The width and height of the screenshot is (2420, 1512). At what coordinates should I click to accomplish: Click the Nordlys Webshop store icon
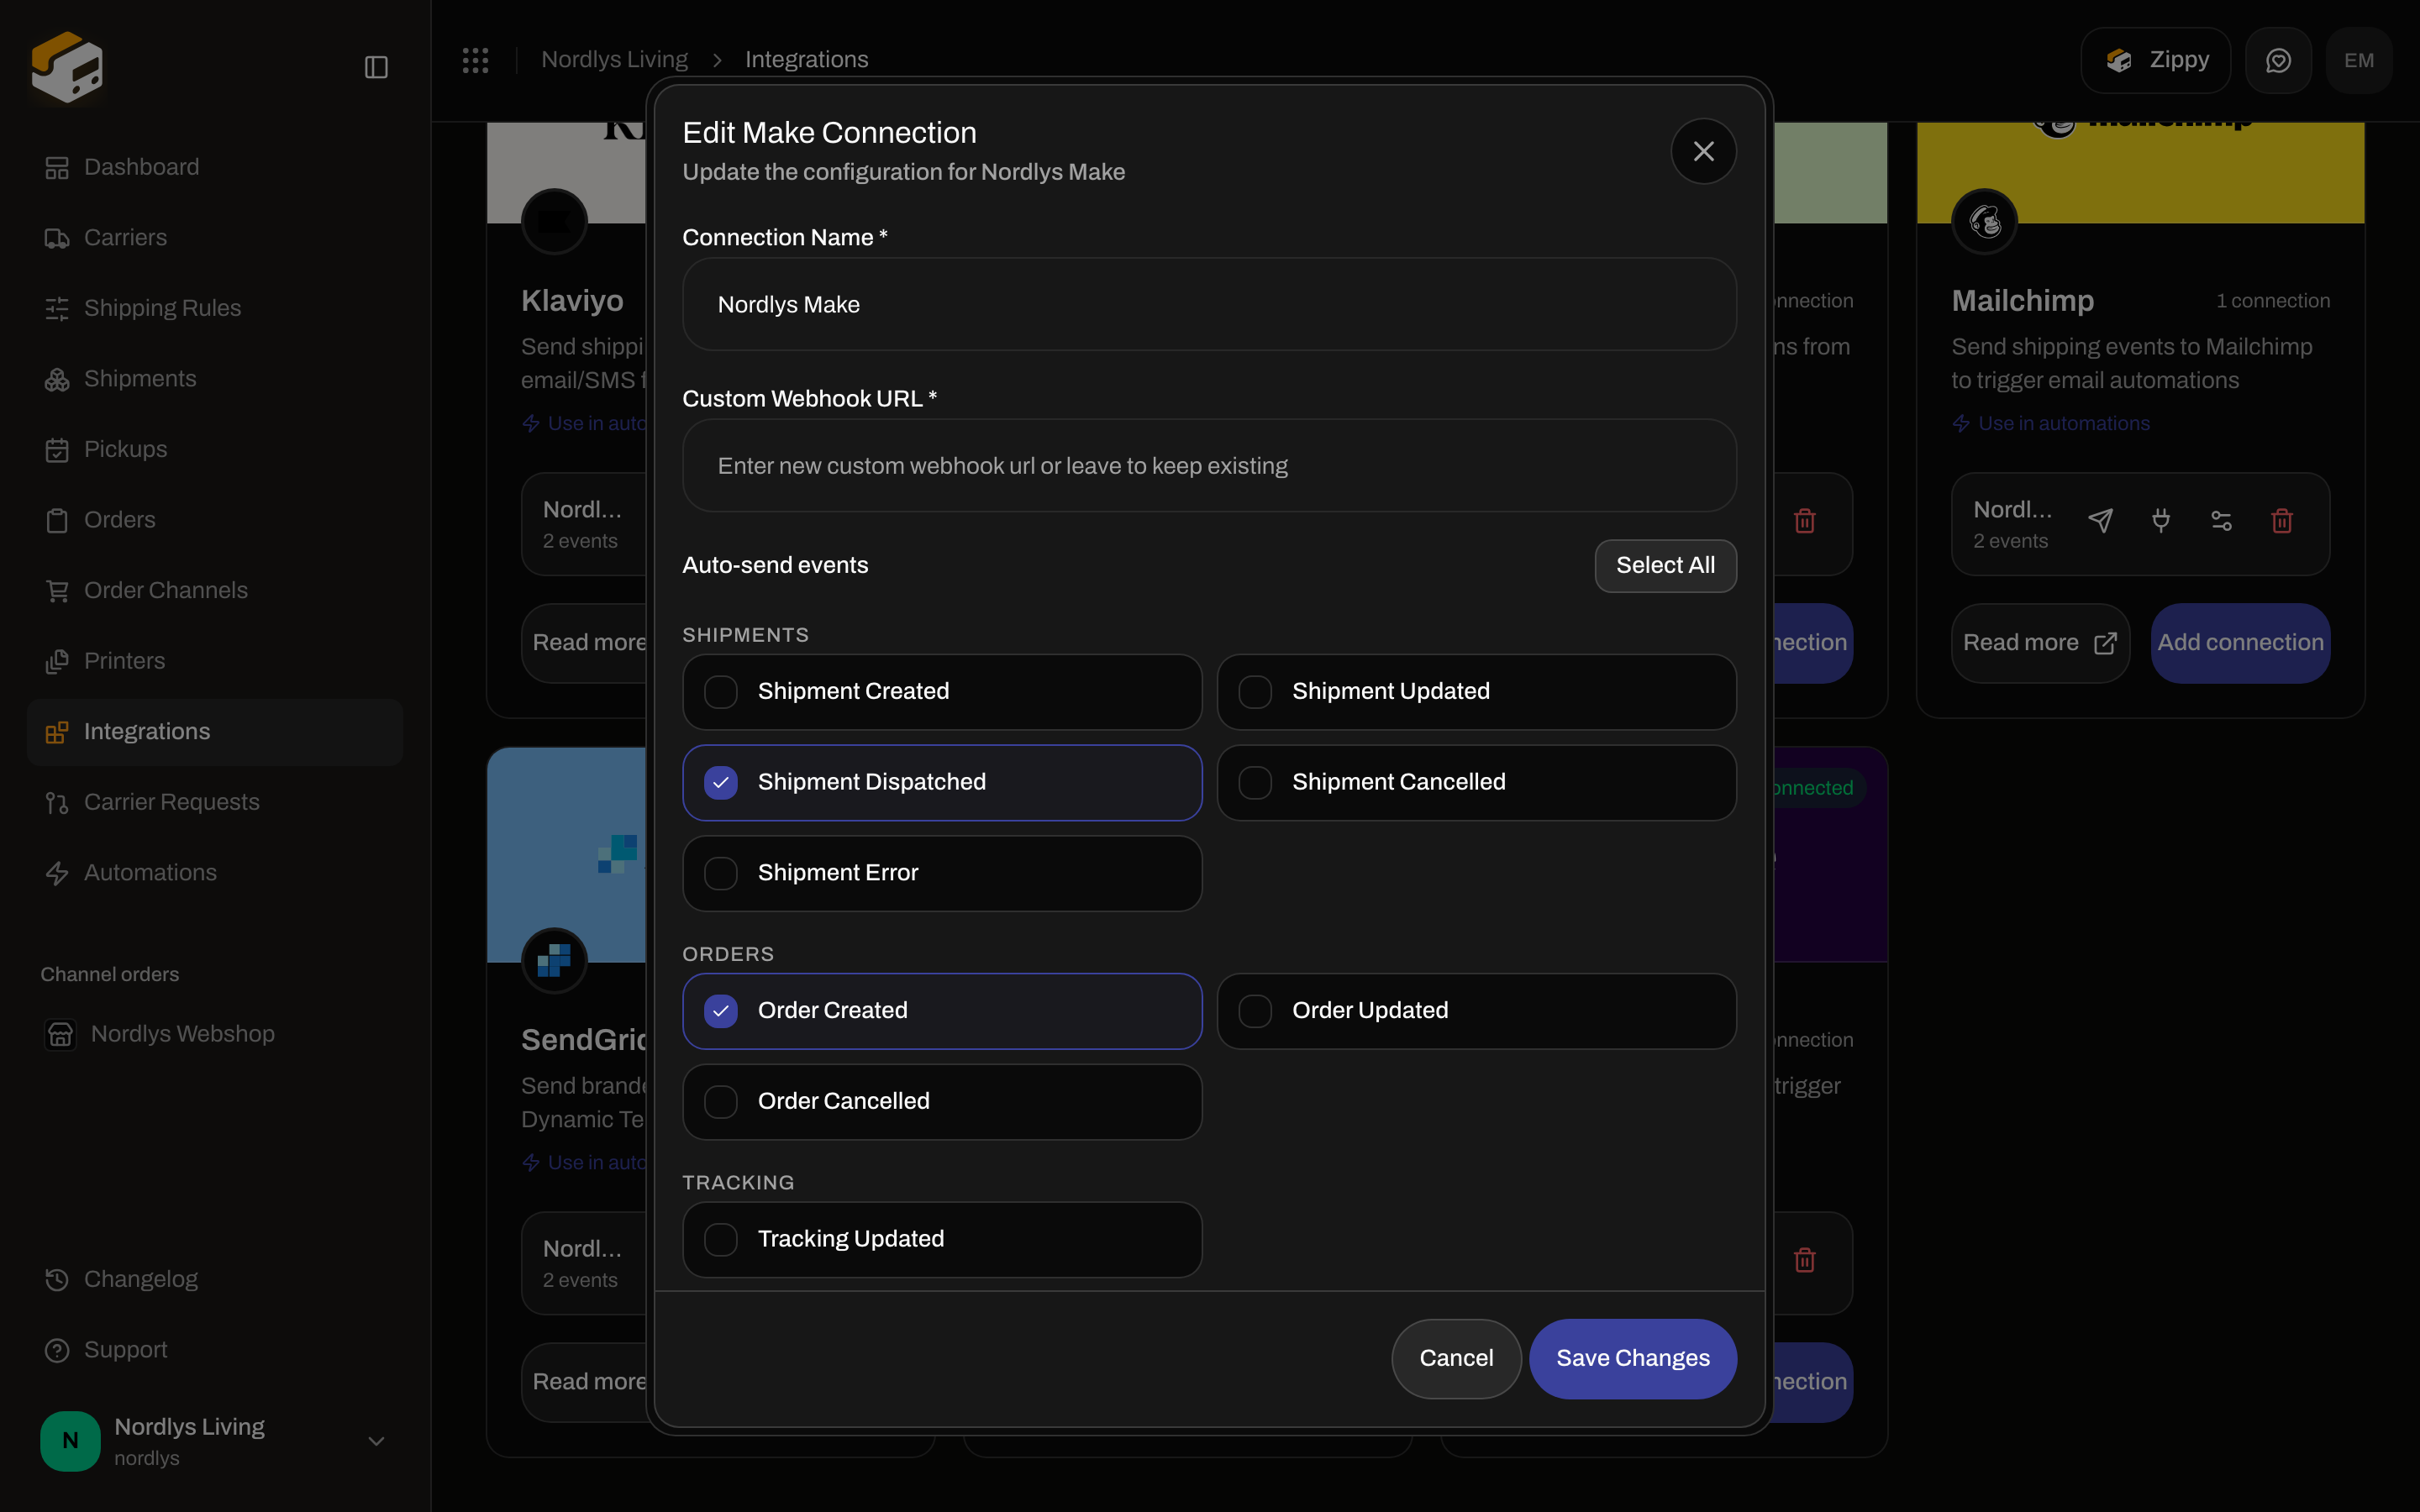pyautogui.click(x=60, y=1034)
